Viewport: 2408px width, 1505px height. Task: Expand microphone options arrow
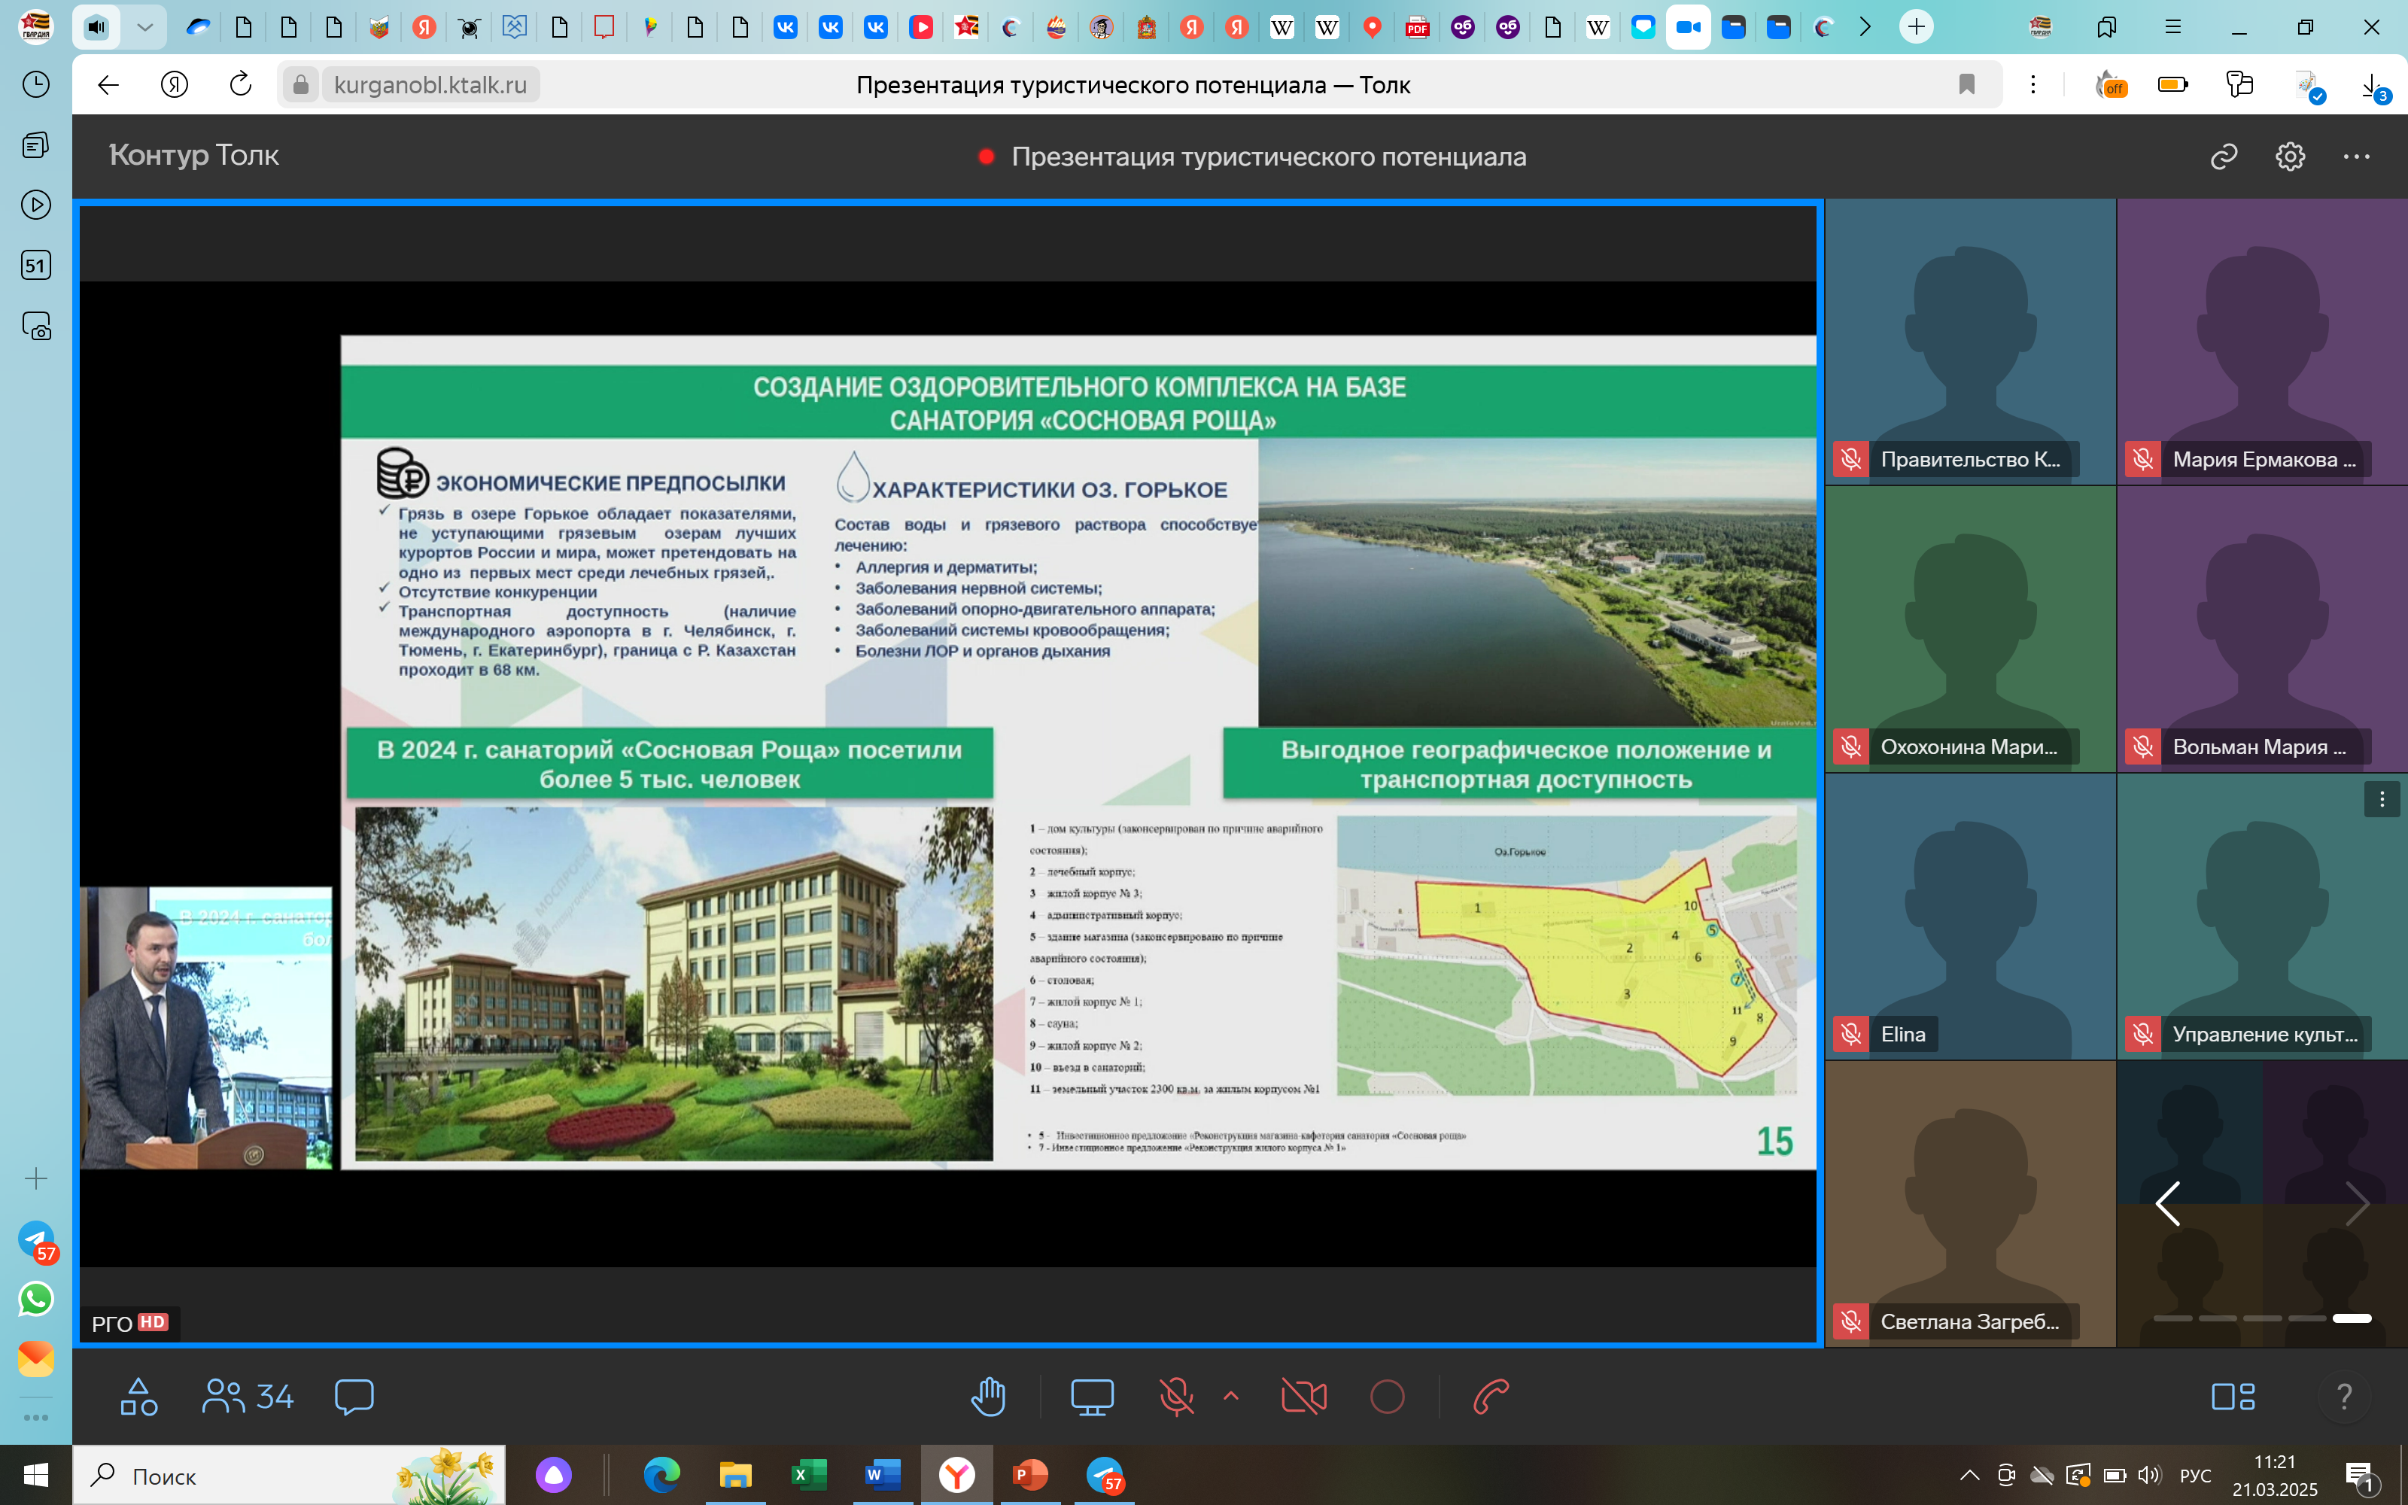pyautogui.click(x=1231, y=1395)
